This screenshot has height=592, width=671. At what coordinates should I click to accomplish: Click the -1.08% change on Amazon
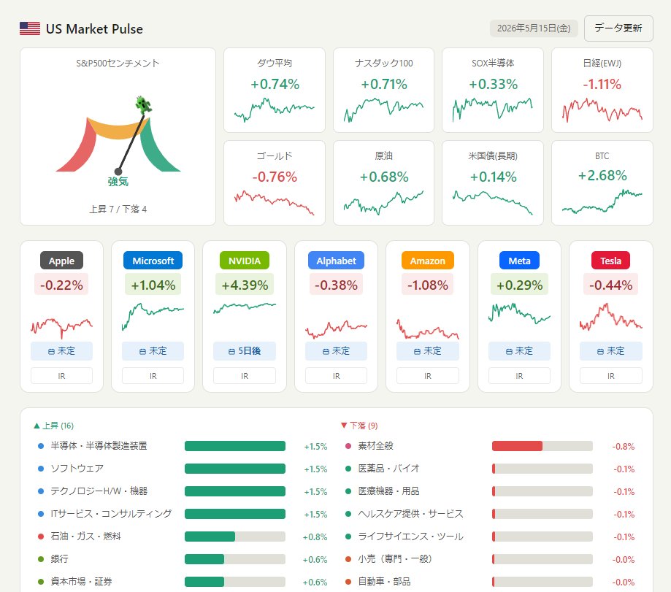click(428, 285)
